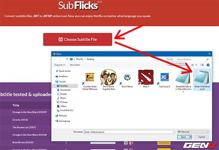219x150 pixels.
Task: Select OneDrive in the sidebar
Action: click(62, 76)
